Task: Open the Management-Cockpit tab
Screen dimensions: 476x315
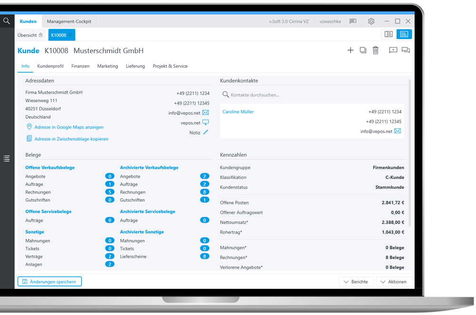Action: click(x=69, y=21)
